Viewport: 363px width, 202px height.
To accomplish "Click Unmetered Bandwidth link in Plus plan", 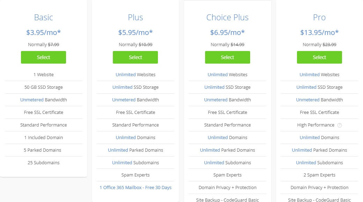I will point(136,100).
